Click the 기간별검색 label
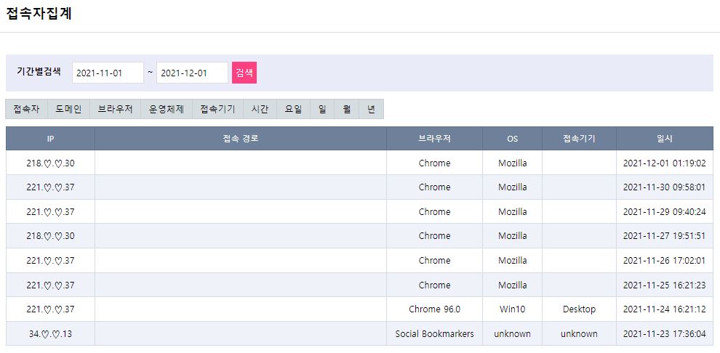The height and width of the screenshot is (353, 720). 39,72
